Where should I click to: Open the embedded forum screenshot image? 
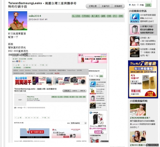[59, 98]
